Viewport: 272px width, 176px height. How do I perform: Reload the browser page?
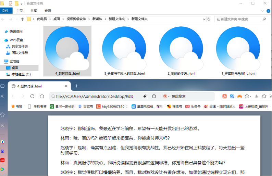32,96
